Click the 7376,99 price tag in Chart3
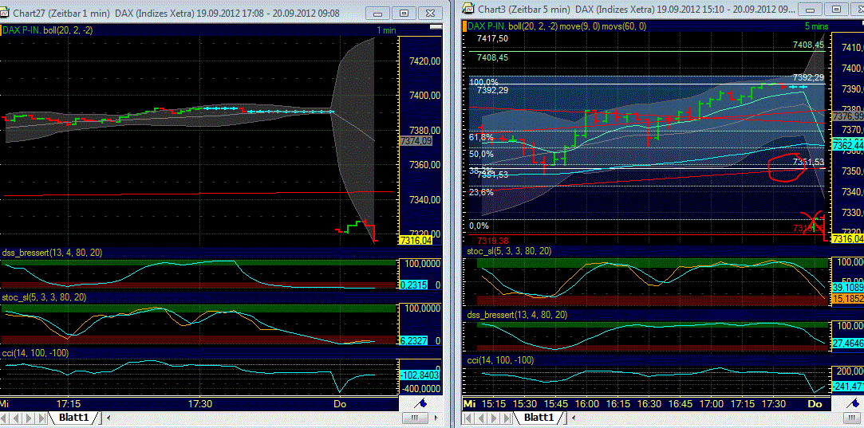This screenshot has height=428, width=864. pyautogui.click(x=847, y=116)
